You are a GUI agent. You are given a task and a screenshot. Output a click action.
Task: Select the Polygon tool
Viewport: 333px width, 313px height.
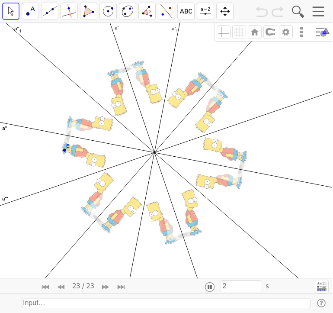pyautogui.click(x=89, y=11)
